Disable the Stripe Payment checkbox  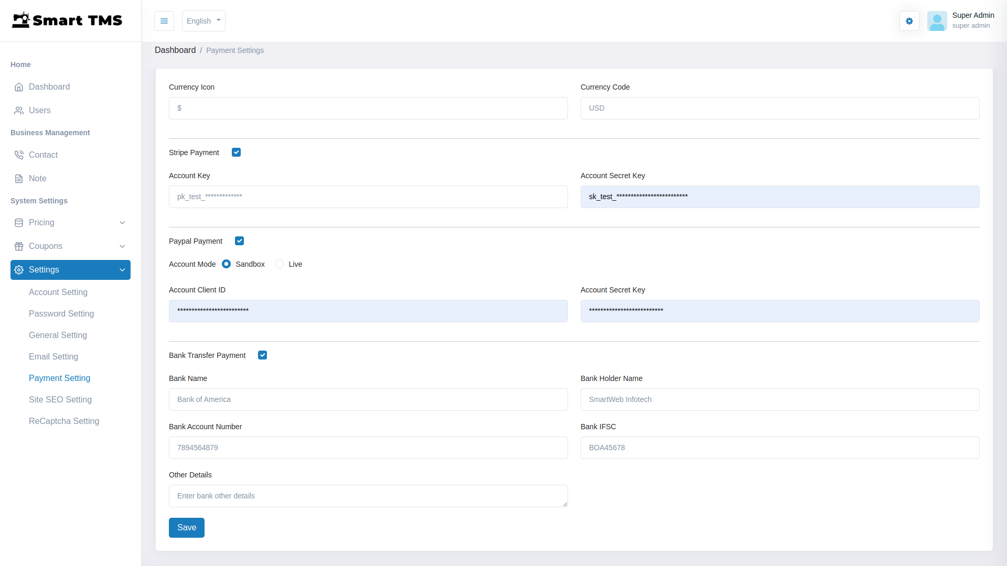click(x=236, y=152)
